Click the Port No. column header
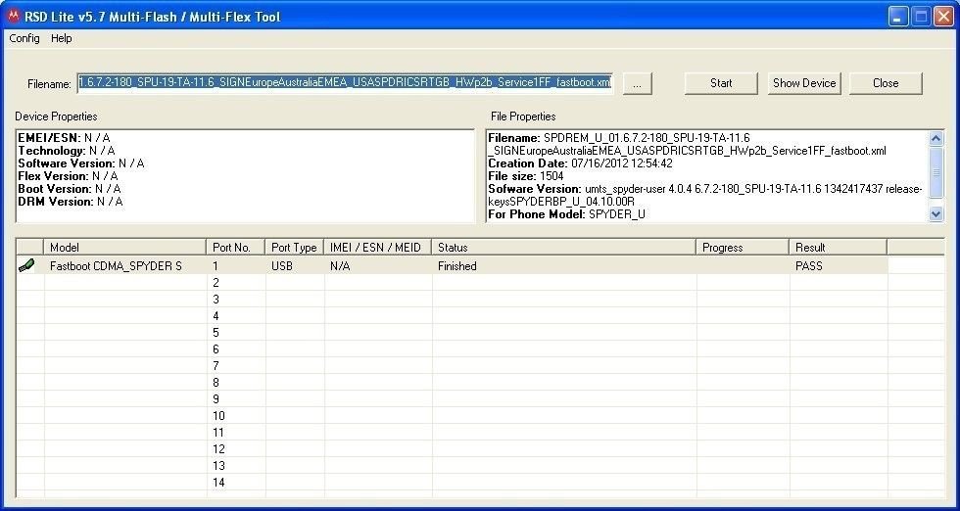 coord(236,248)
